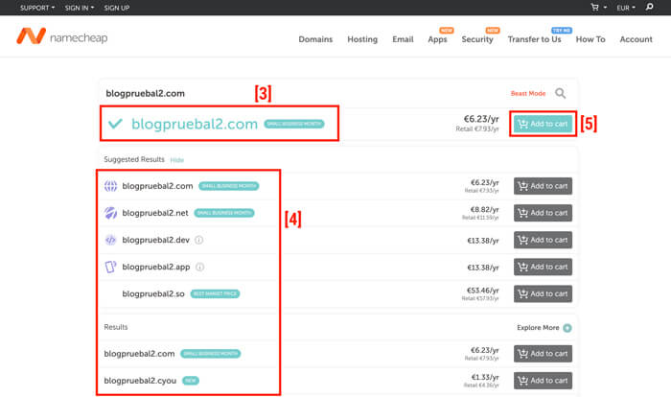
Task: Click the NEW badge beside blogpruebal2.cyou
Action: pos(191,381)
